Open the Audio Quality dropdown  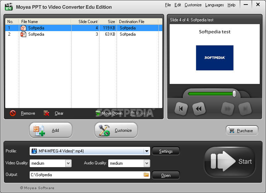(x=129, y=163)
